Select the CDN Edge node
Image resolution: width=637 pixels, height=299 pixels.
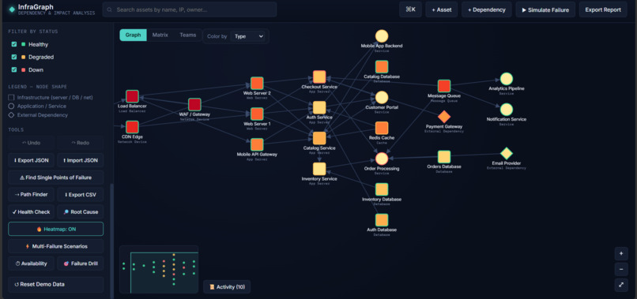(132, 127)
